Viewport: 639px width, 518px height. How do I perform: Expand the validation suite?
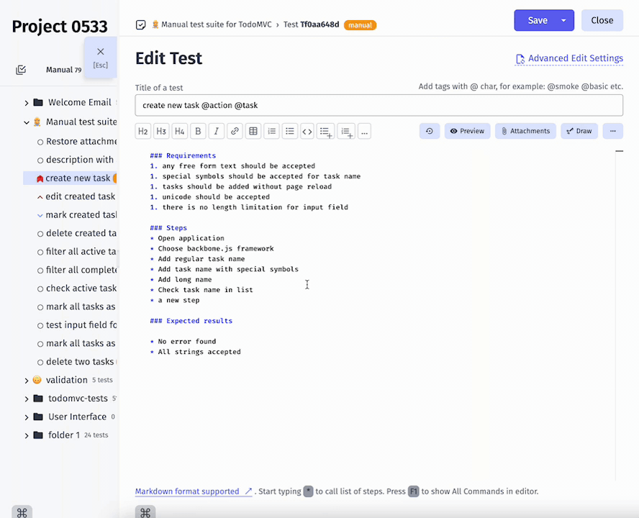[x=27, y=381]
